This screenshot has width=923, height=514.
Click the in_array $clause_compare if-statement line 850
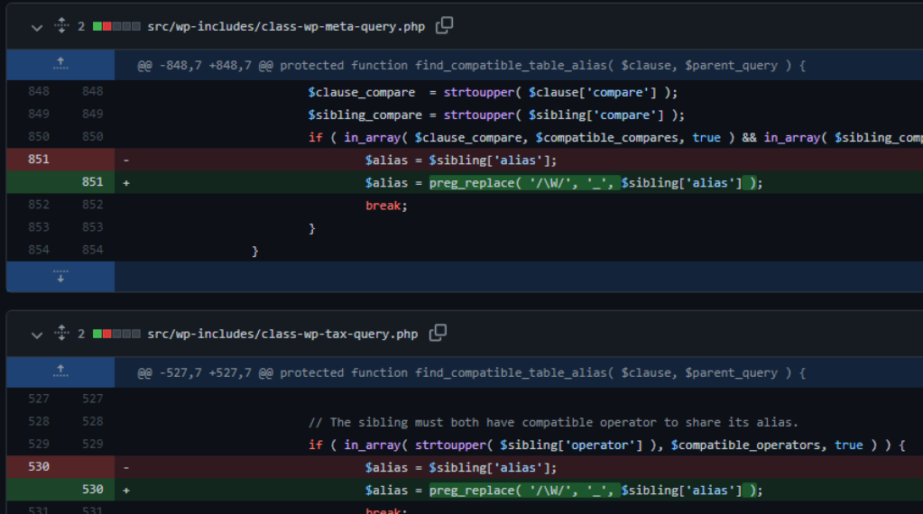tap(615, 138)
